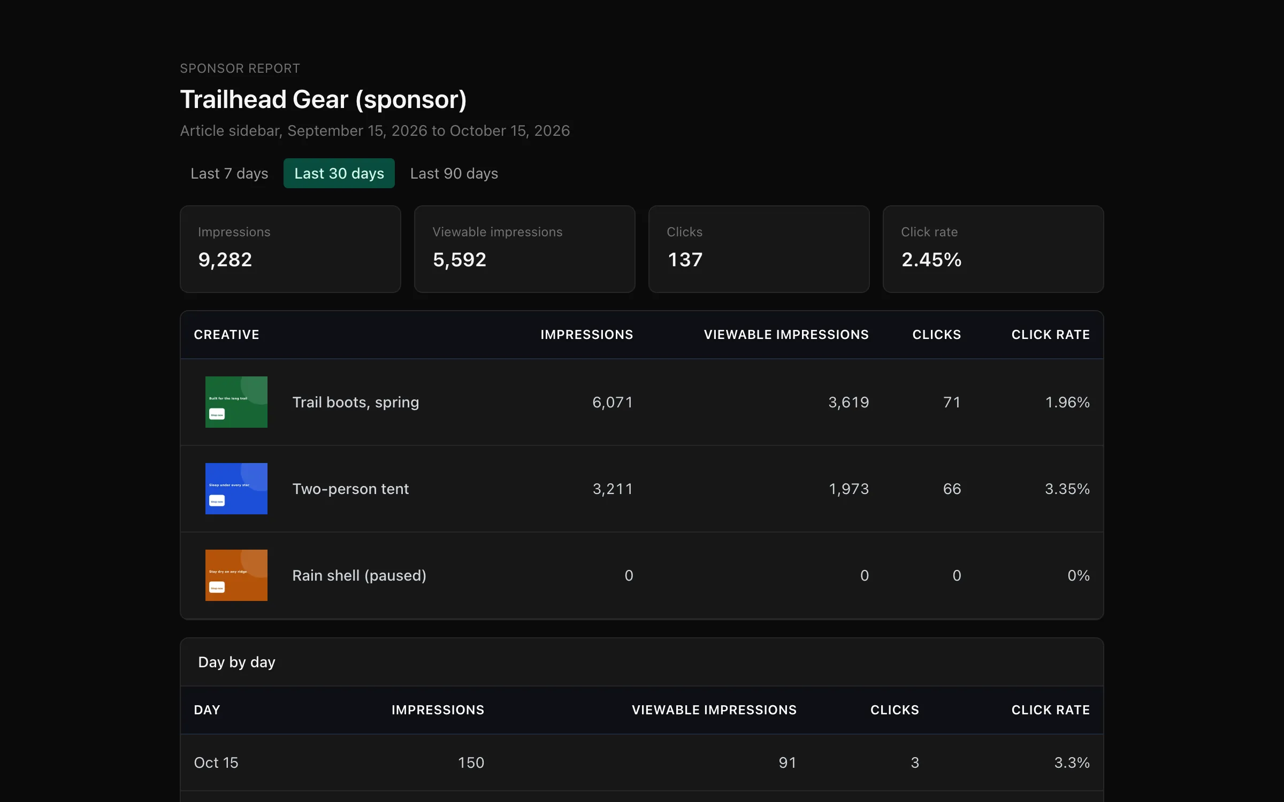Screen dimensions: 1284x802
Task: Open the green Trail boots creative thumbnail
Action: tap(236, 402)
